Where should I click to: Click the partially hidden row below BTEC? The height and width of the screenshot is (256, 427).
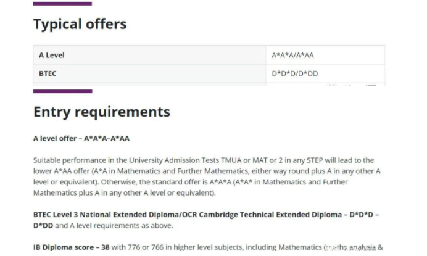pos(209,85)
